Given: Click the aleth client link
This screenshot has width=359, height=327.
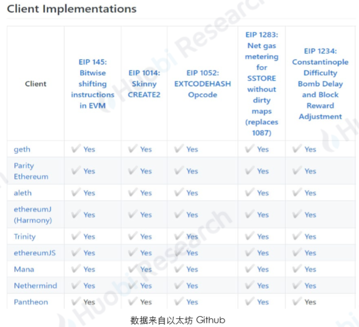Looking at the screenshot, I should point(23,193).
